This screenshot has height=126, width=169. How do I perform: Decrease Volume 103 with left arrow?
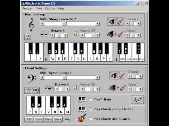point(82,89)
